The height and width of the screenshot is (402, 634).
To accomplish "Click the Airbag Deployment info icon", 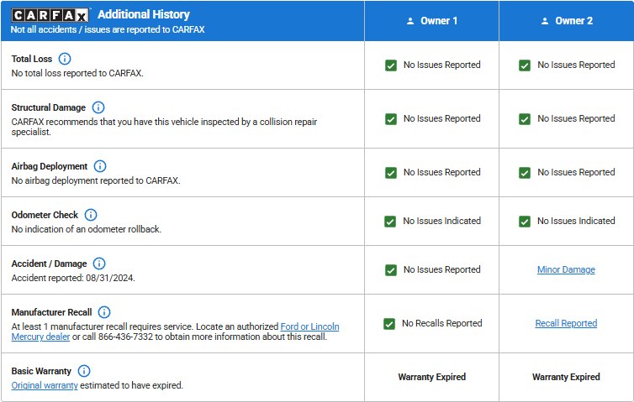I will (x=100, y=166).
